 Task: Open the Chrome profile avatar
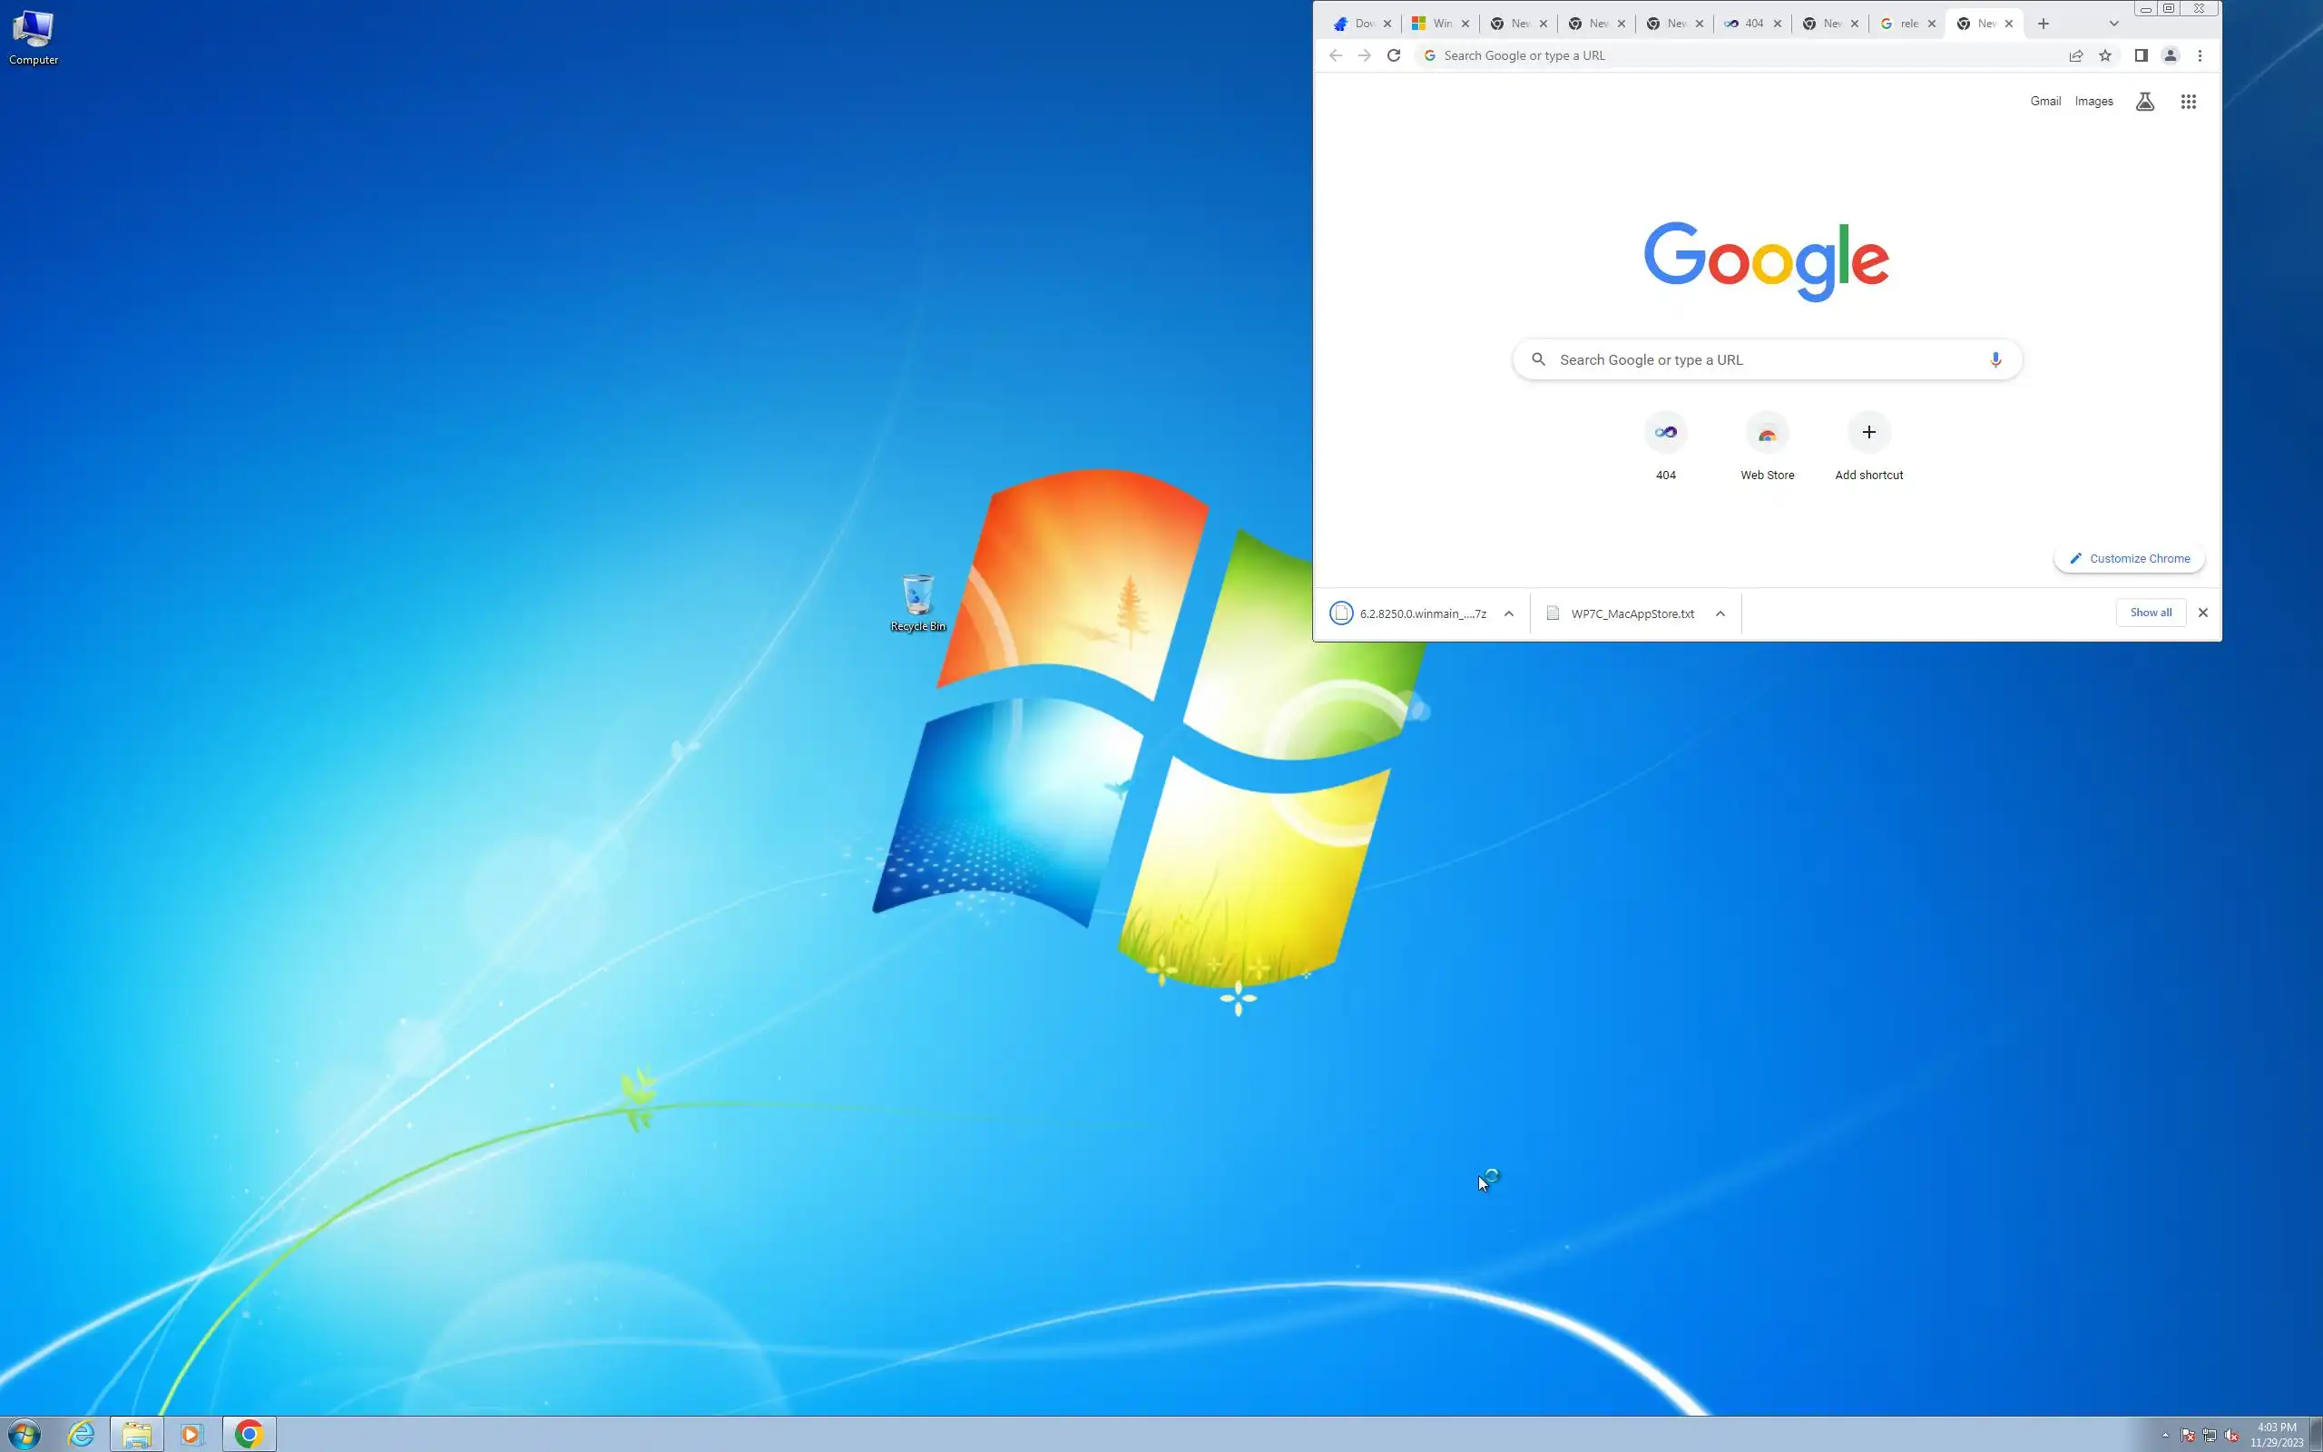click(2170, 55)
